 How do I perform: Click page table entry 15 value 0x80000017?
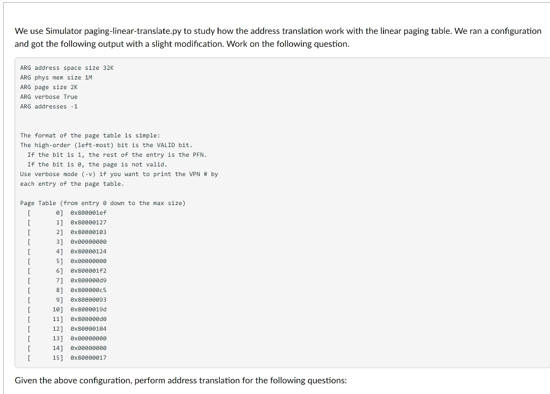click(88, 357)
